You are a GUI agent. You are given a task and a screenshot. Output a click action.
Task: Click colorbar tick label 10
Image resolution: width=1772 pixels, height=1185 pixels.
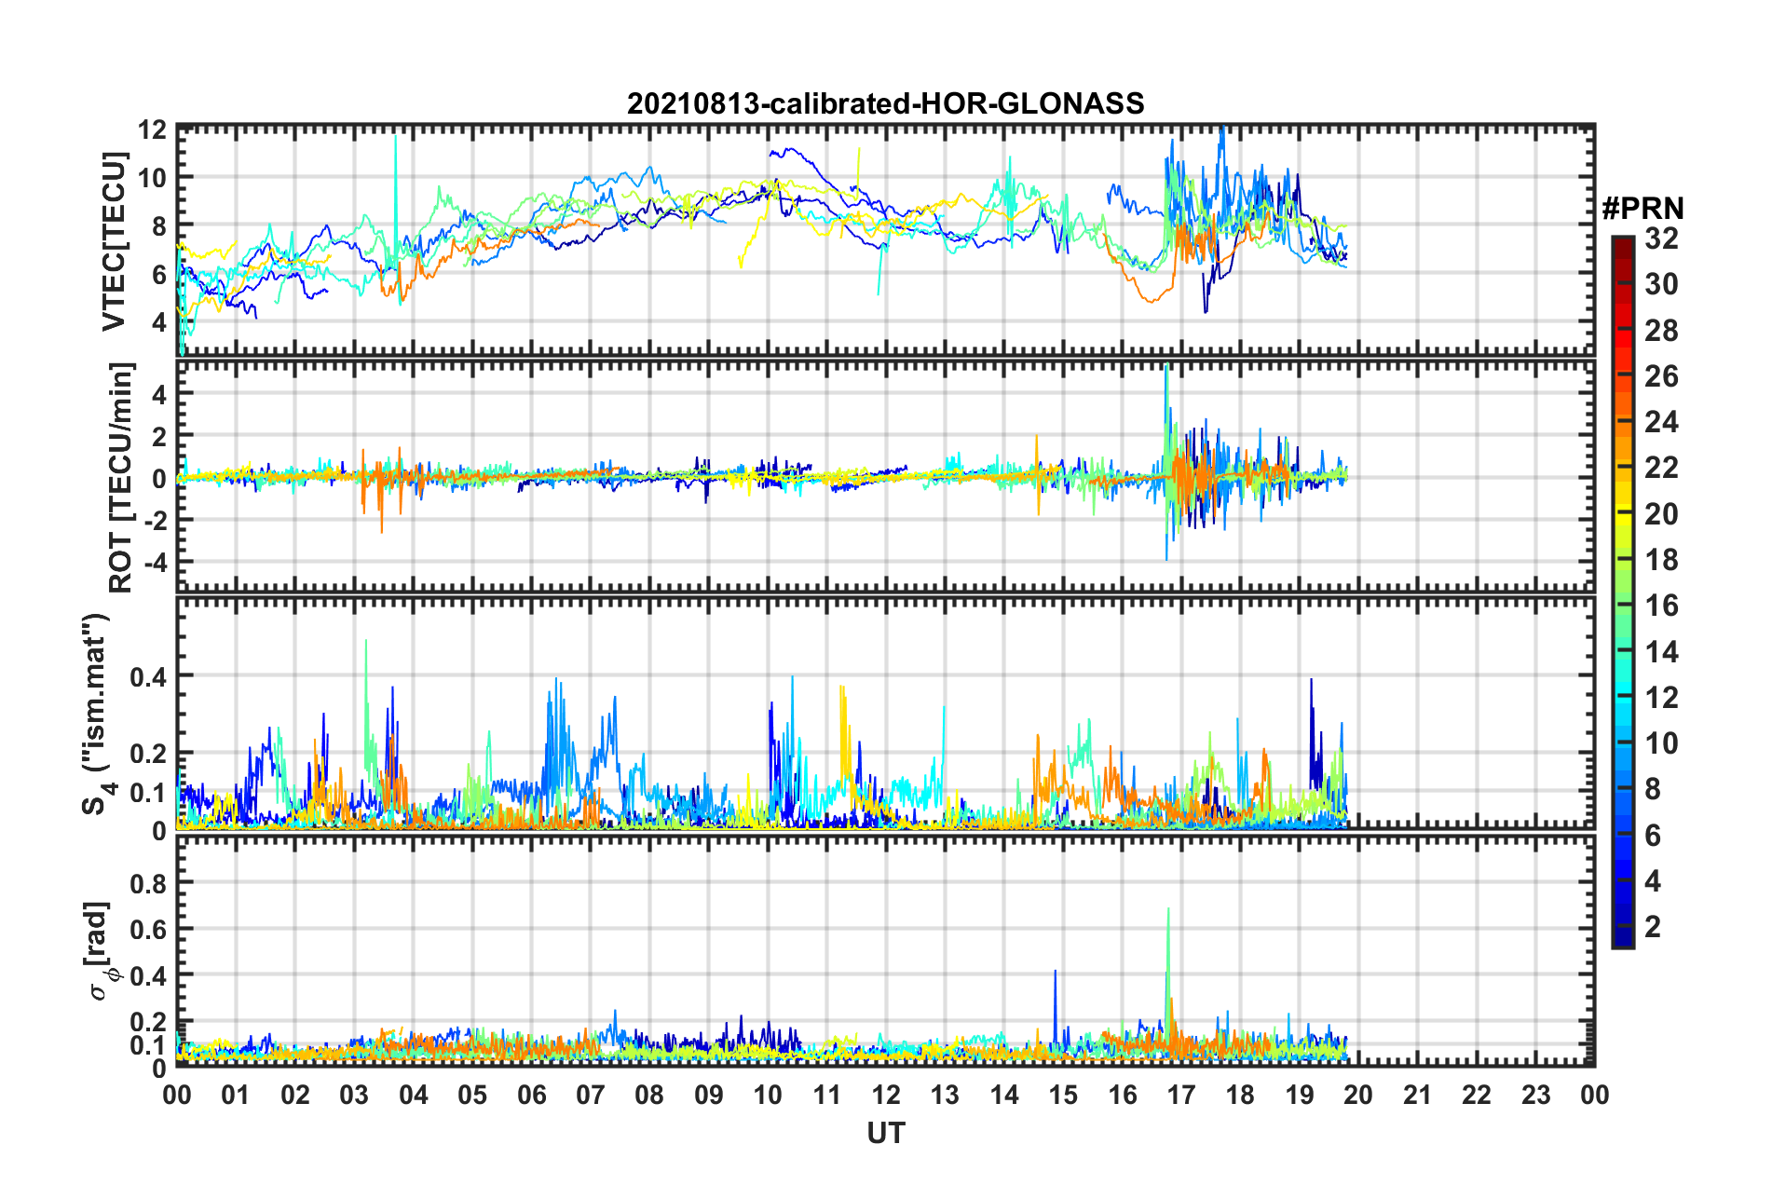click(x=1661, y=743)
